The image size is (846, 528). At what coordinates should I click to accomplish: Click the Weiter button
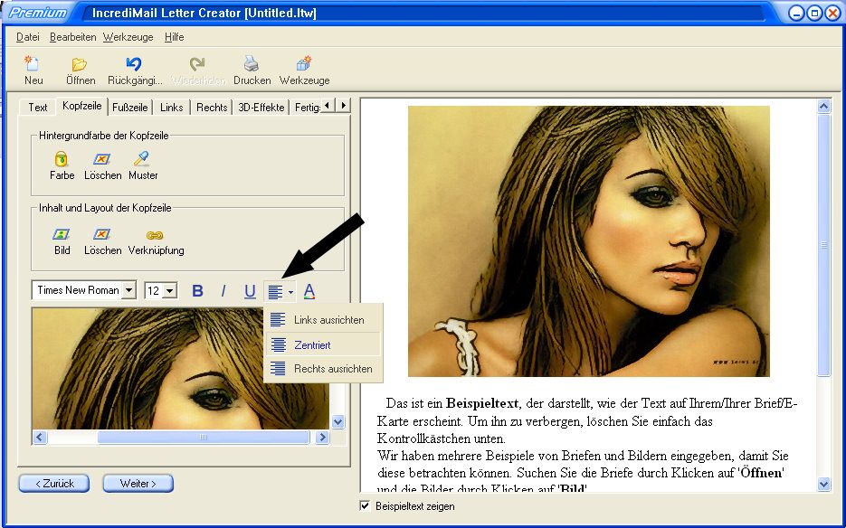138,483
